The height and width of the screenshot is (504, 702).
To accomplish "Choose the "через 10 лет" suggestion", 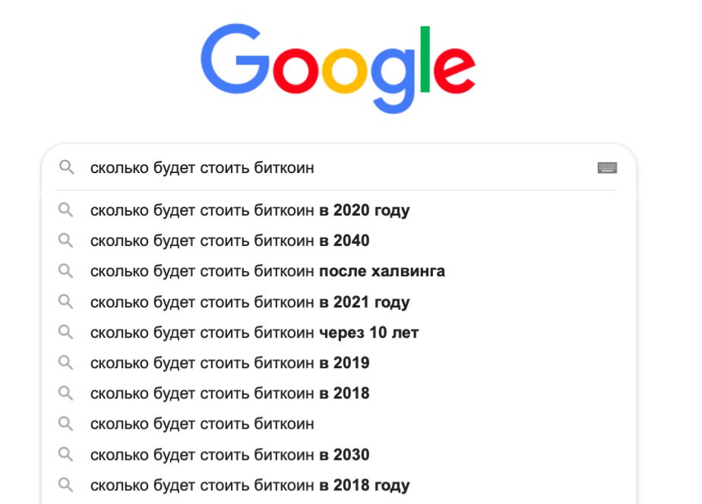I will point(254,332).
